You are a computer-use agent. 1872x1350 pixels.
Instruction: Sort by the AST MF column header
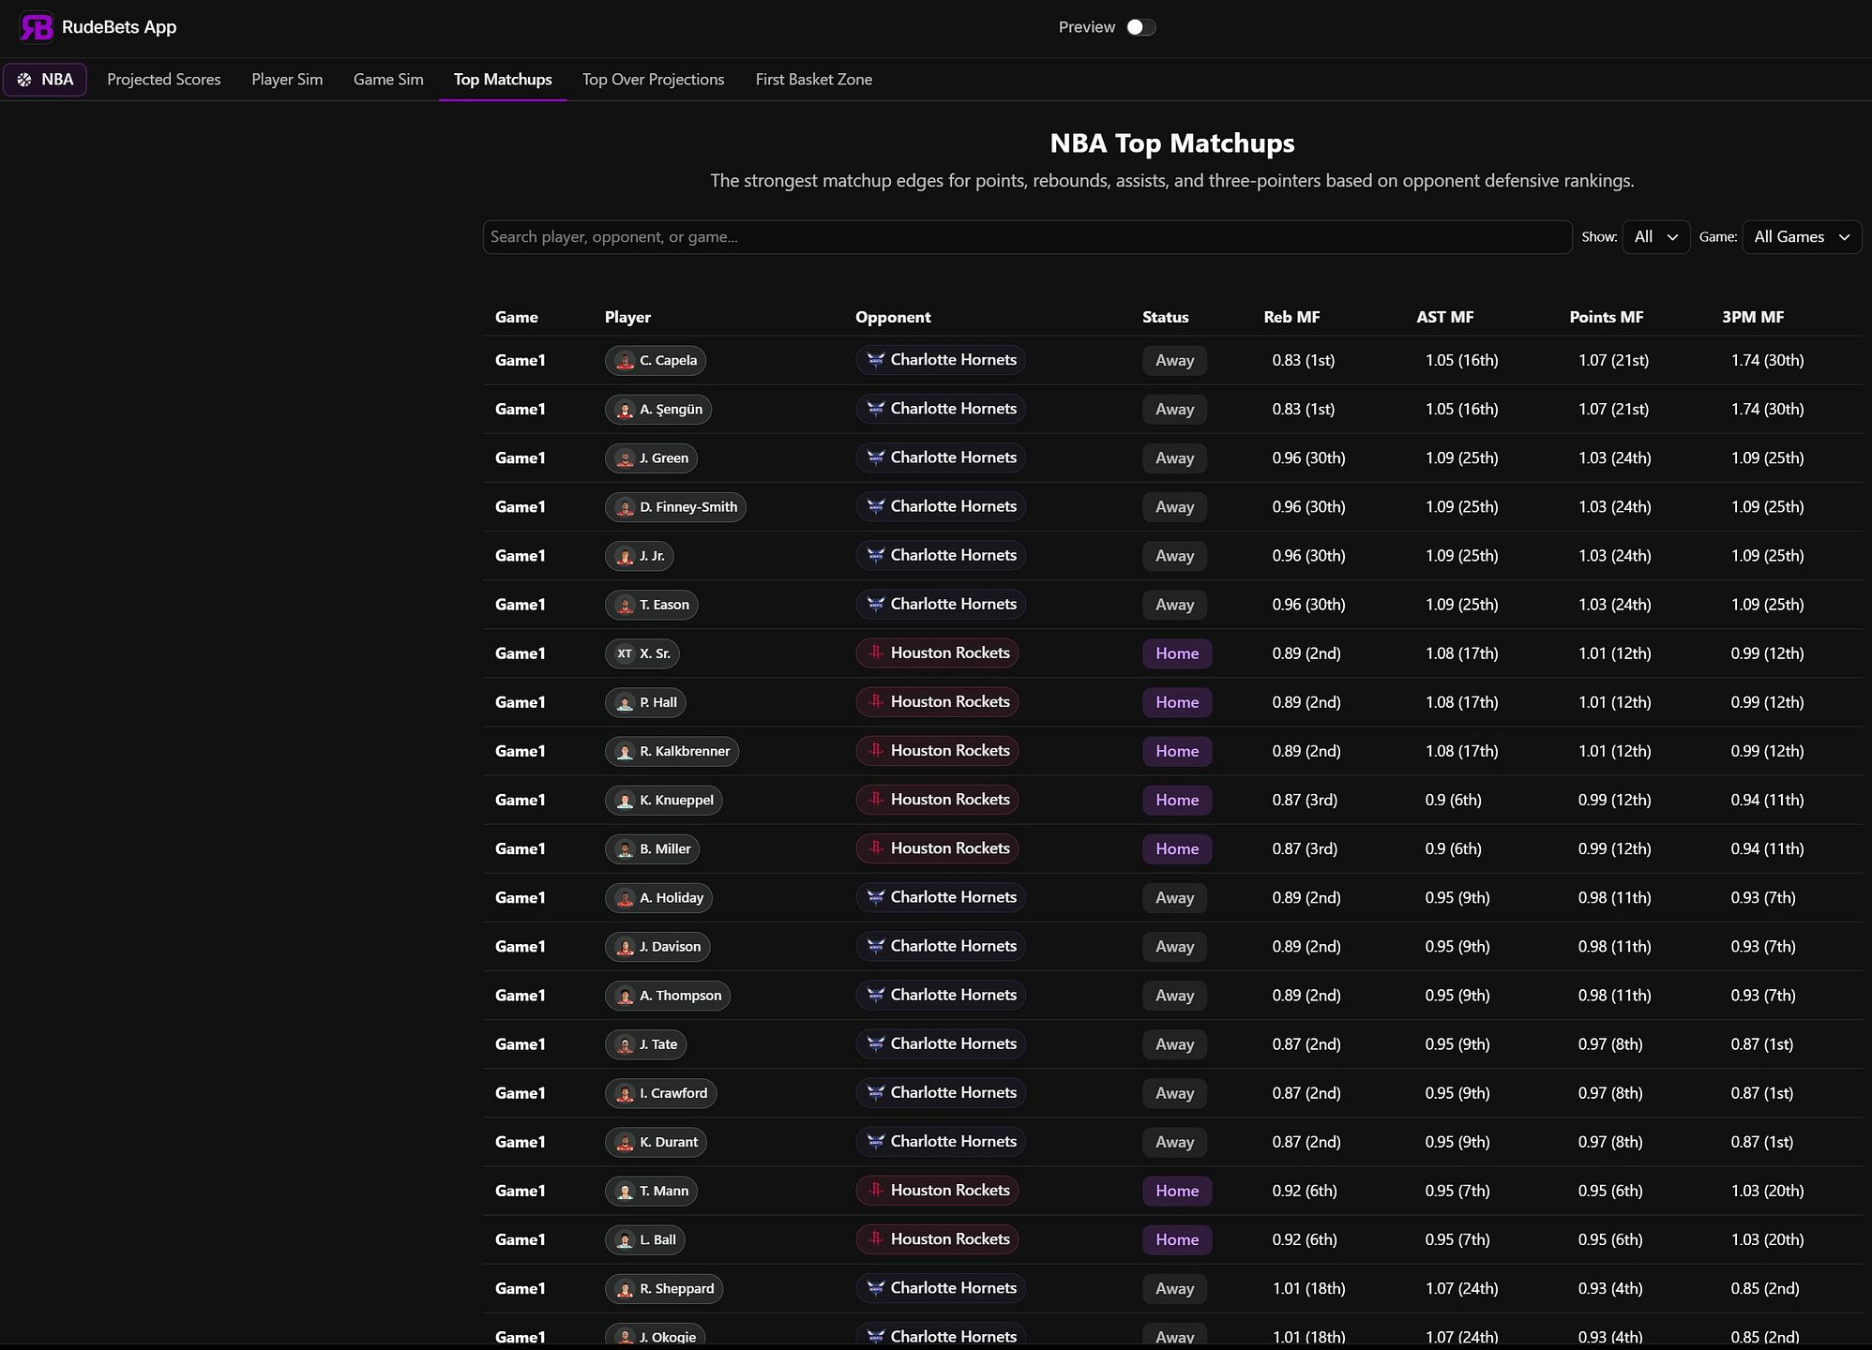click(1445, 317)
